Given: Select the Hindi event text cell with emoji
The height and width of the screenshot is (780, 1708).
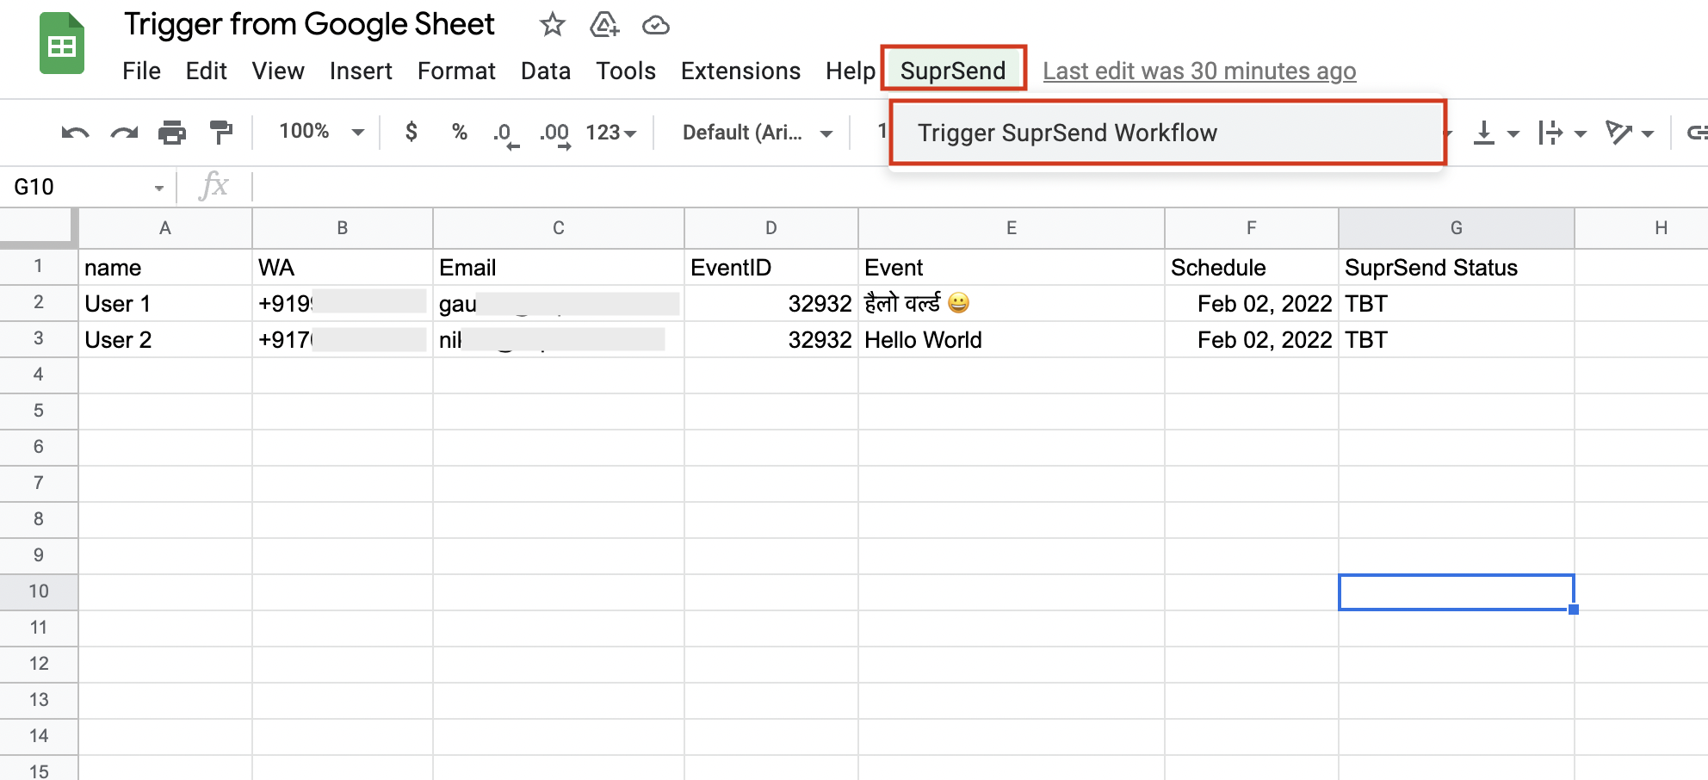Looking at the screenshot, I should pyautogui.click(x=1012, y=304).
